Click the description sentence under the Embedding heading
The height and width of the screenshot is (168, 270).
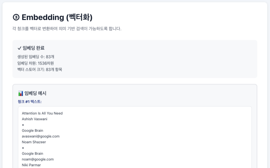click(x=67, y=29)
